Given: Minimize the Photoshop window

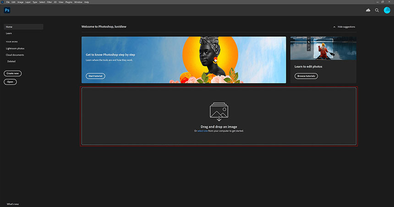Looking at the screenshot, I should tap(378, 2).
